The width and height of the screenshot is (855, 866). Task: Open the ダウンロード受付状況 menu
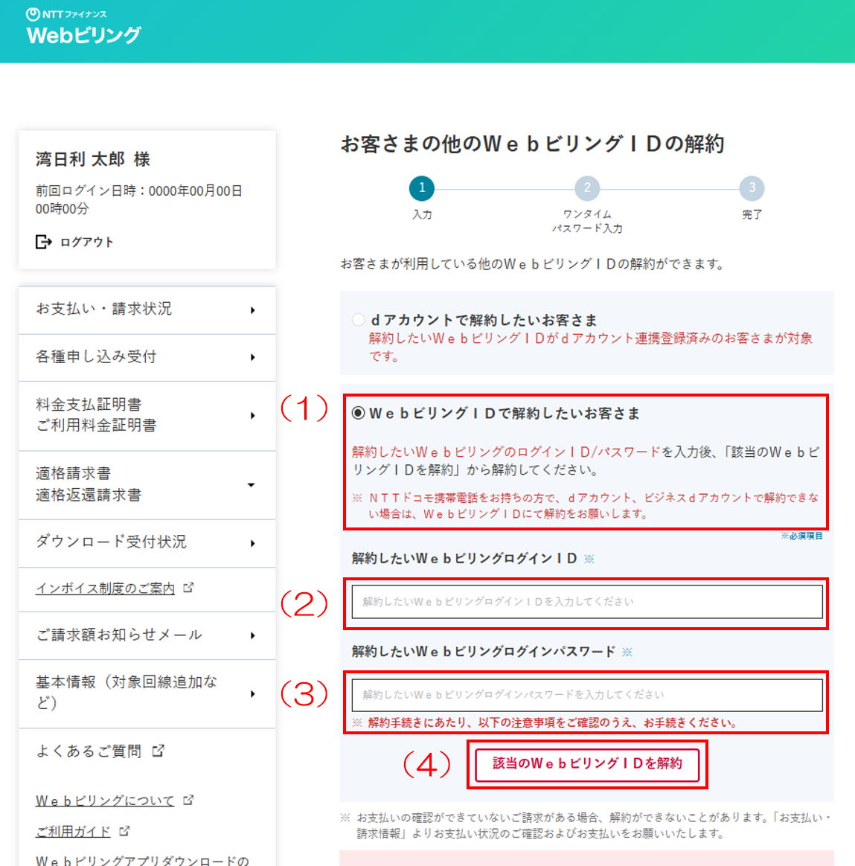pos(147,543)
